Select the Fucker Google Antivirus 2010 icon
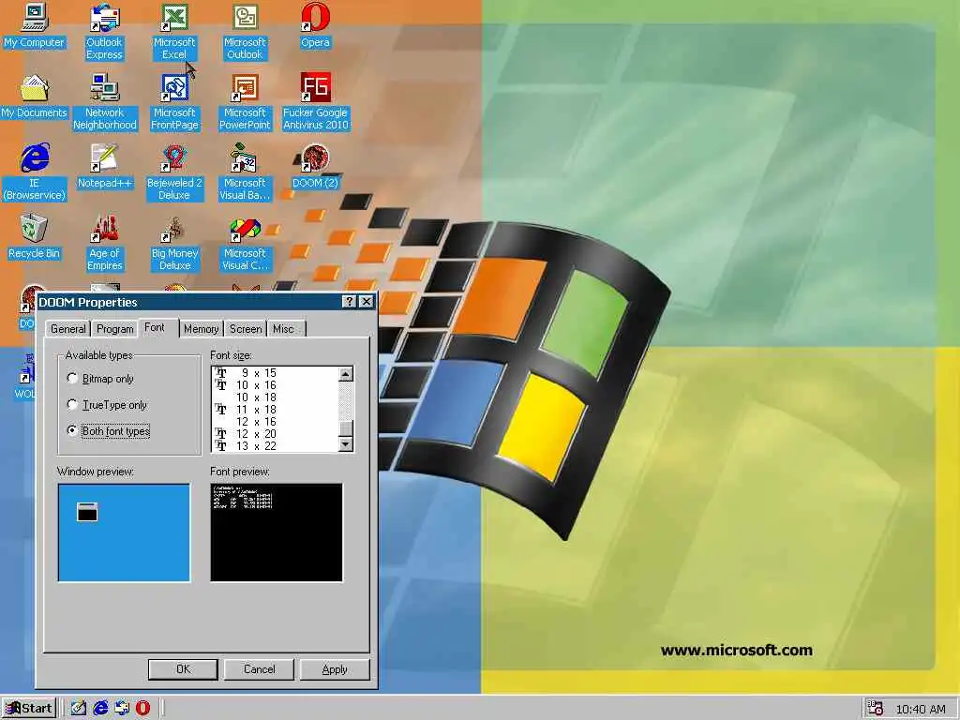Viewport: 960px width, 720px height. click(x=315, y=102)
